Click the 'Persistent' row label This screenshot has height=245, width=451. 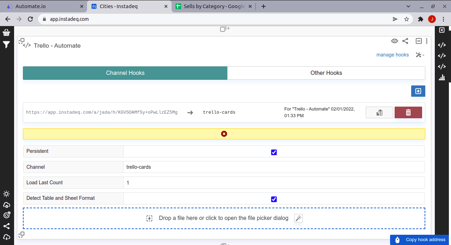[37, 151]
